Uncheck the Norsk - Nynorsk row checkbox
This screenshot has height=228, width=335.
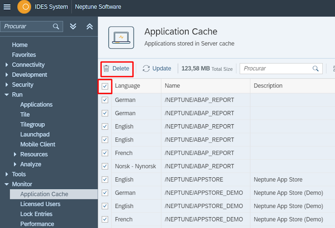105,167
